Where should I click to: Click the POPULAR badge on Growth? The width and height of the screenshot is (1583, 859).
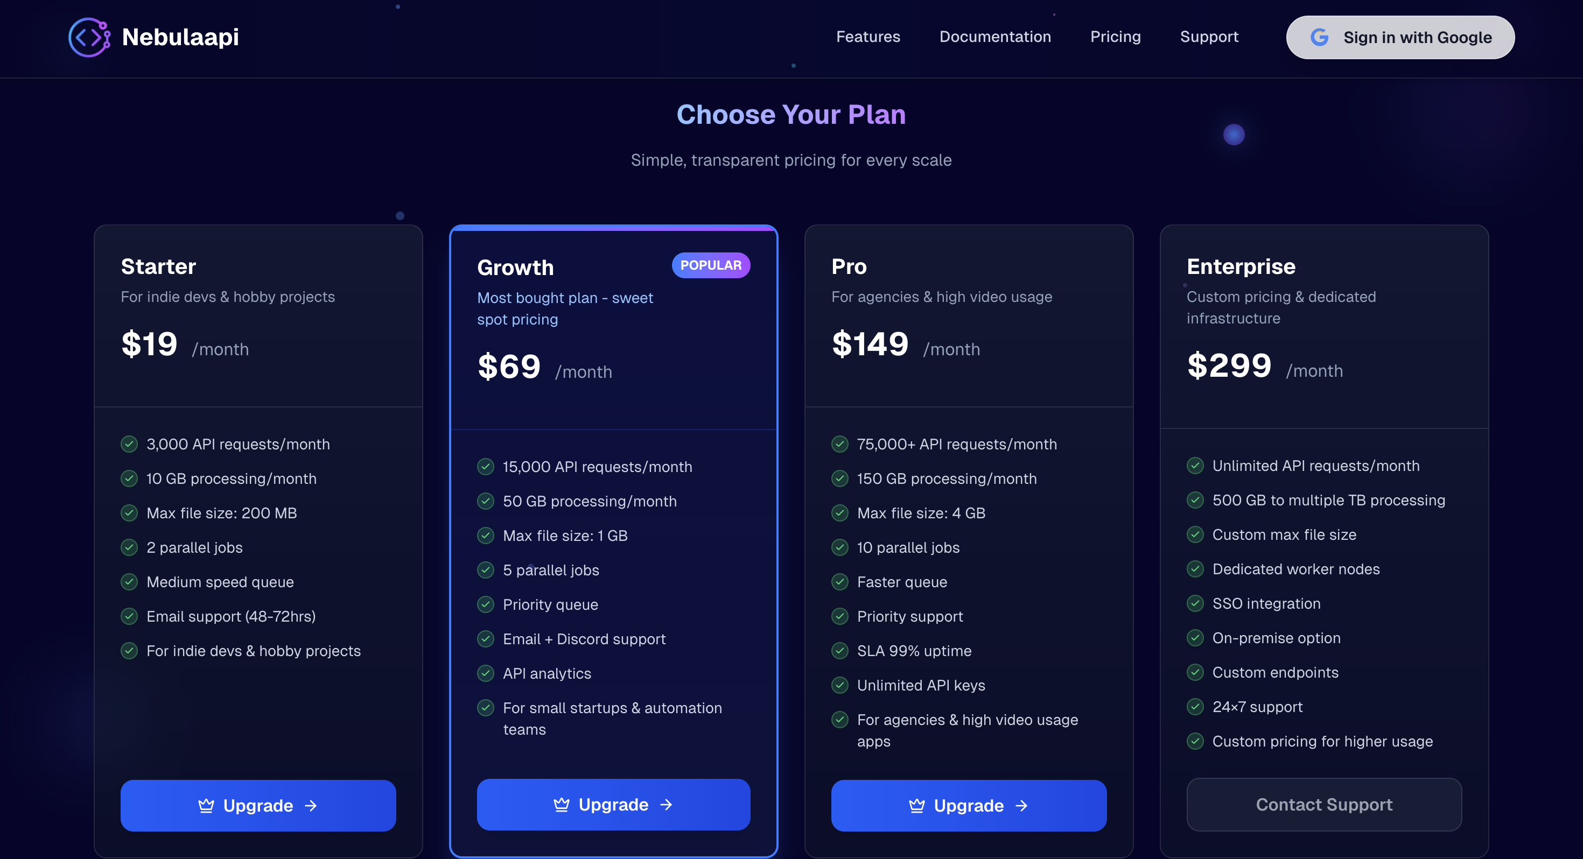pos(710,265)
